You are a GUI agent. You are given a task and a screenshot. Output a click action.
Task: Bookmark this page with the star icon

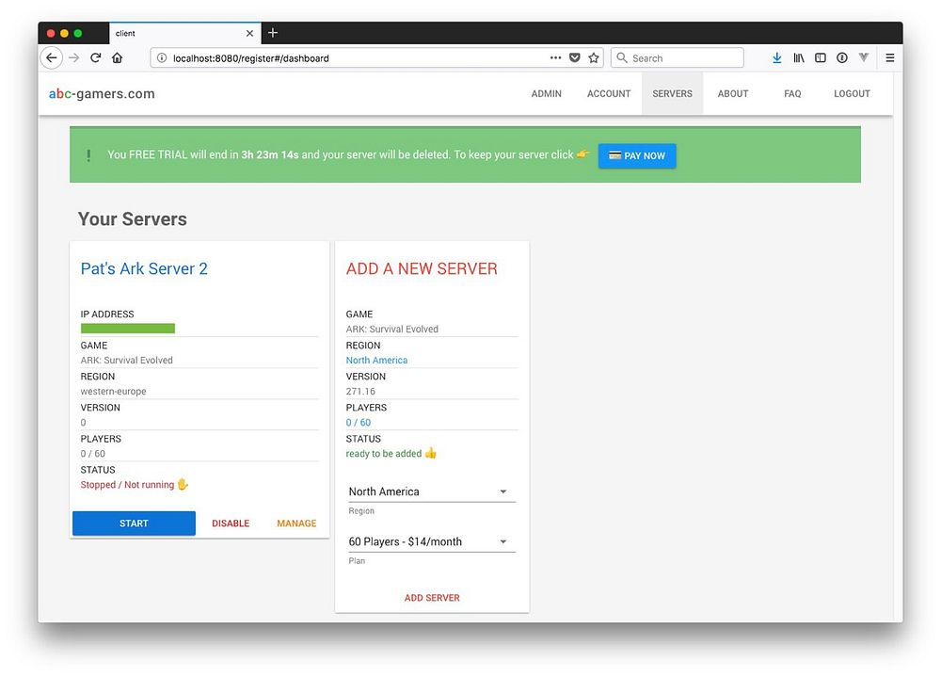coord(594,58)
